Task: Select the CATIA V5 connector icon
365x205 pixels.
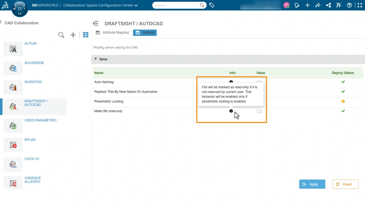Action: pyautogui.click(x=13, y=164)
